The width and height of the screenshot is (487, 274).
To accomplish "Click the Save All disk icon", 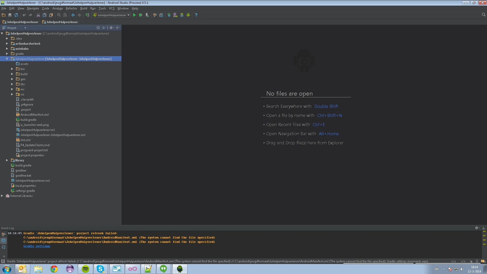I will 10,15.
